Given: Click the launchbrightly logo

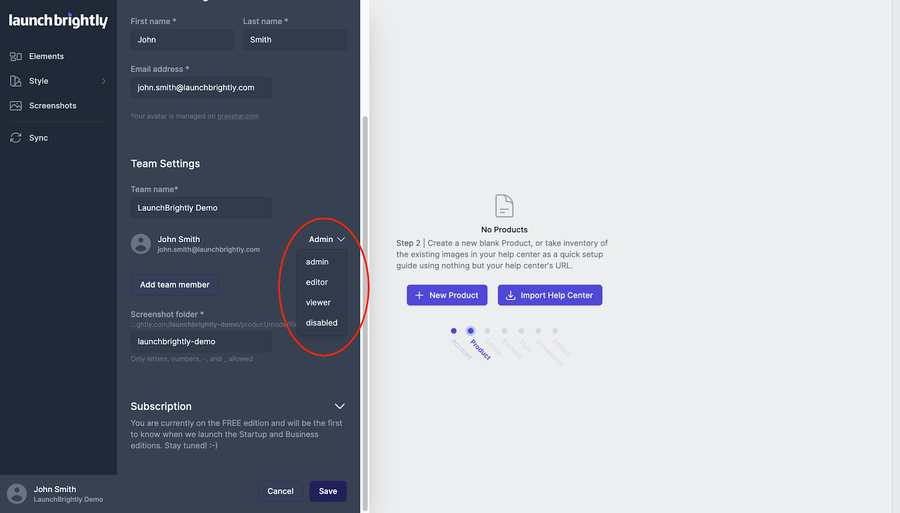Looking at the screenshot, I should point(58,21).
